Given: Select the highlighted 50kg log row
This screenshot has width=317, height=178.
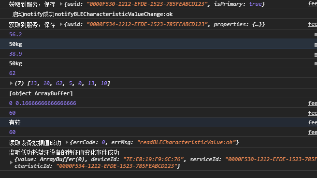Looking at the screenshot, I should tap(158, 44).
